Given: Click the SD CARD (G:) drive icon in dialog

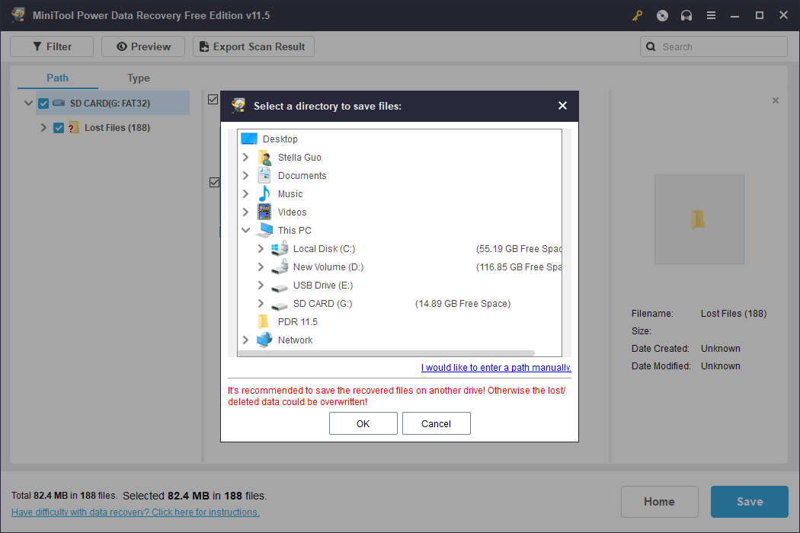Looking at the screenshot, I should tap(280, 305).
